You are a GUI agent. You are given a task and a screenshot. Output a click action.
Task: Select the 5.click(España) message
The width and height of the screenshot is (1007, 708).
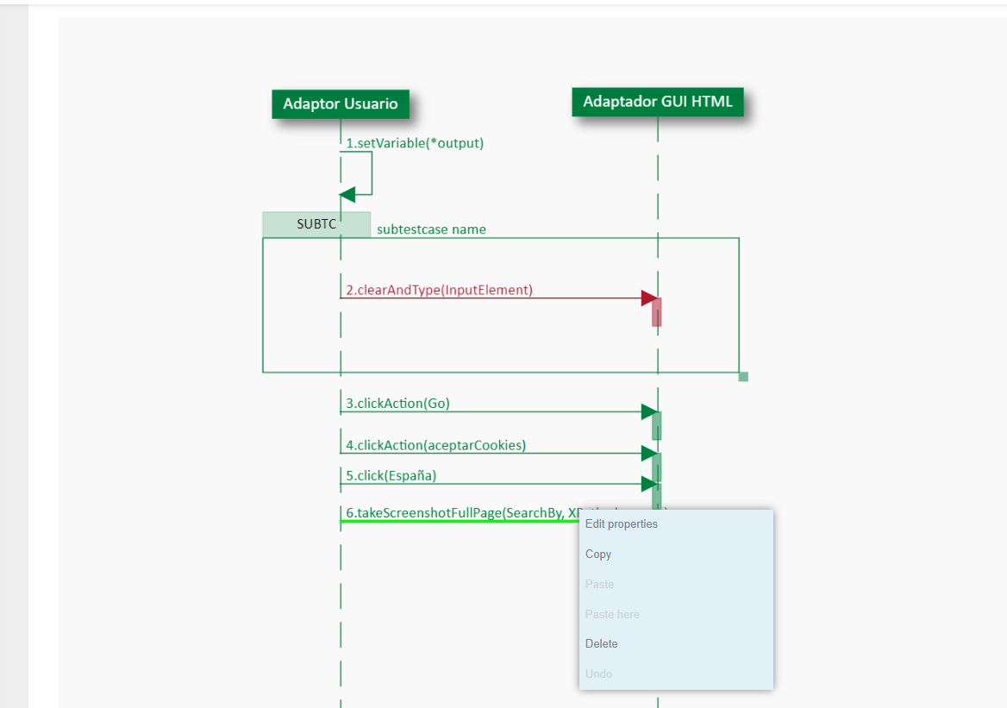tap(391, 476)
